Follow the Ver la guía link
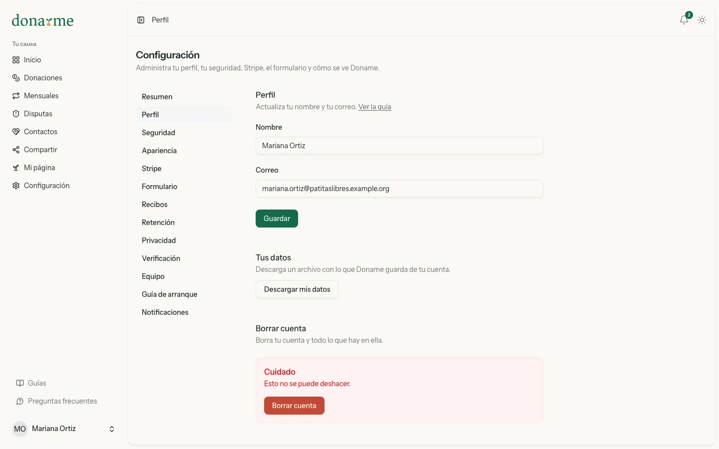 pos(374,107)
